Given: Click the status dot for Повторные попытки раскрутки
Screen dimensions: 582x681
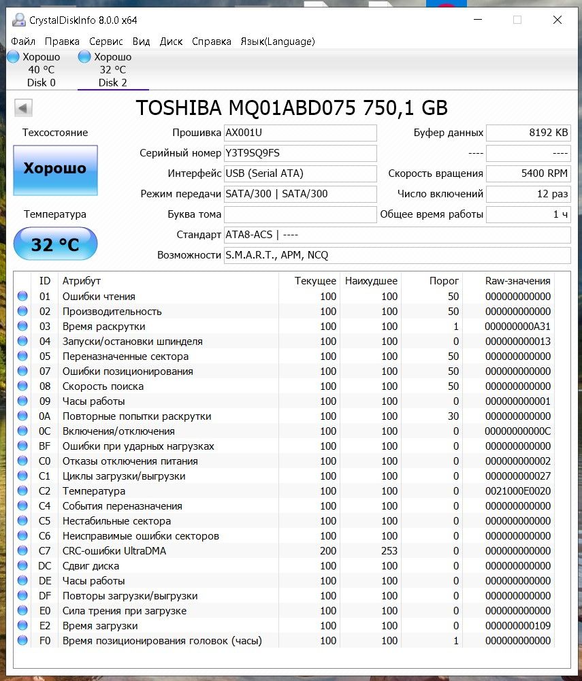Looking at the screenshot, I should 22,416.
